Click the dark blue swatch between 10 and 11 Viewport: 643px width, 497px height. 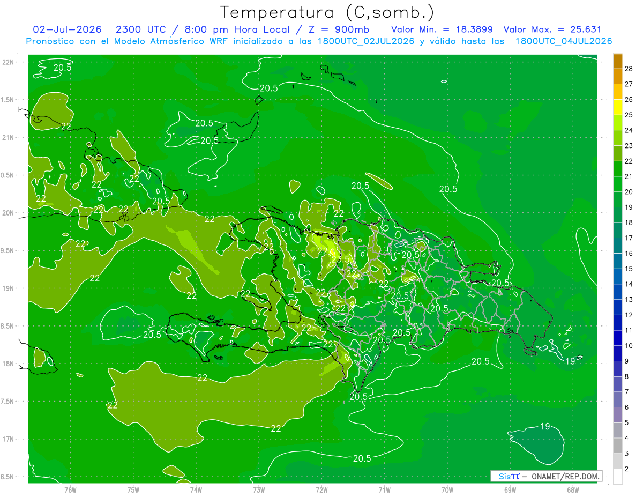click(x=618, y=338)
